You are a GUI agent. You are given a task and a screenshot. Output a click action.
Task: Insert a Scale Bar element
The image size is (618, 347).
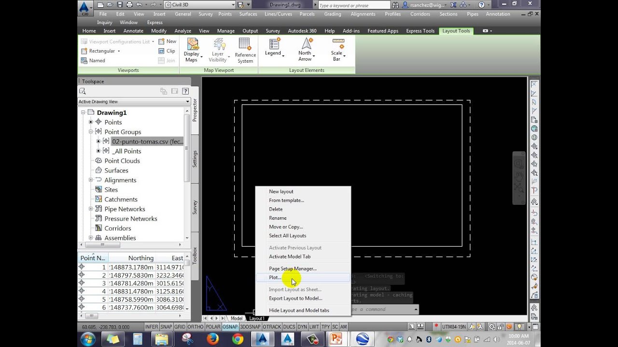tap(337, 50)
